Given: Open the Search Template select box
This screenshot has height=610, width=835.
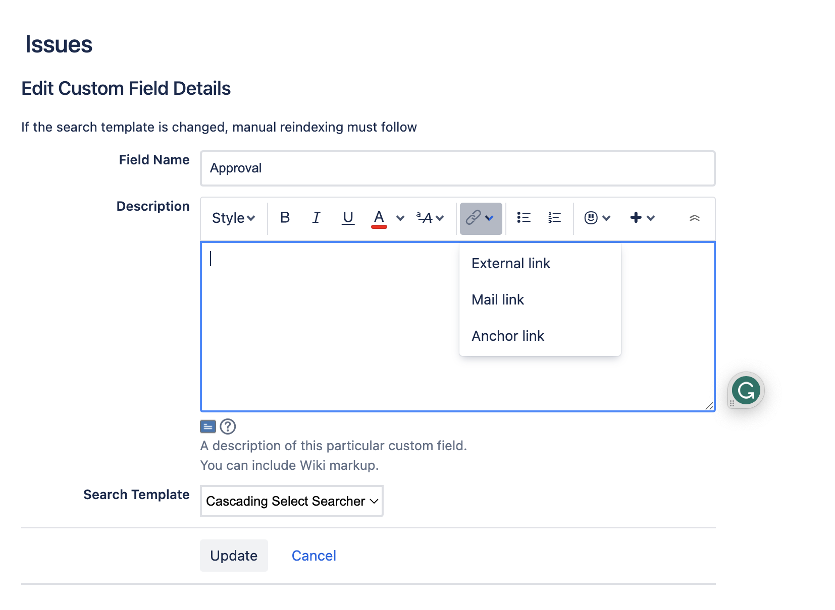Looking at the screenshot, I should pos(292,501).
